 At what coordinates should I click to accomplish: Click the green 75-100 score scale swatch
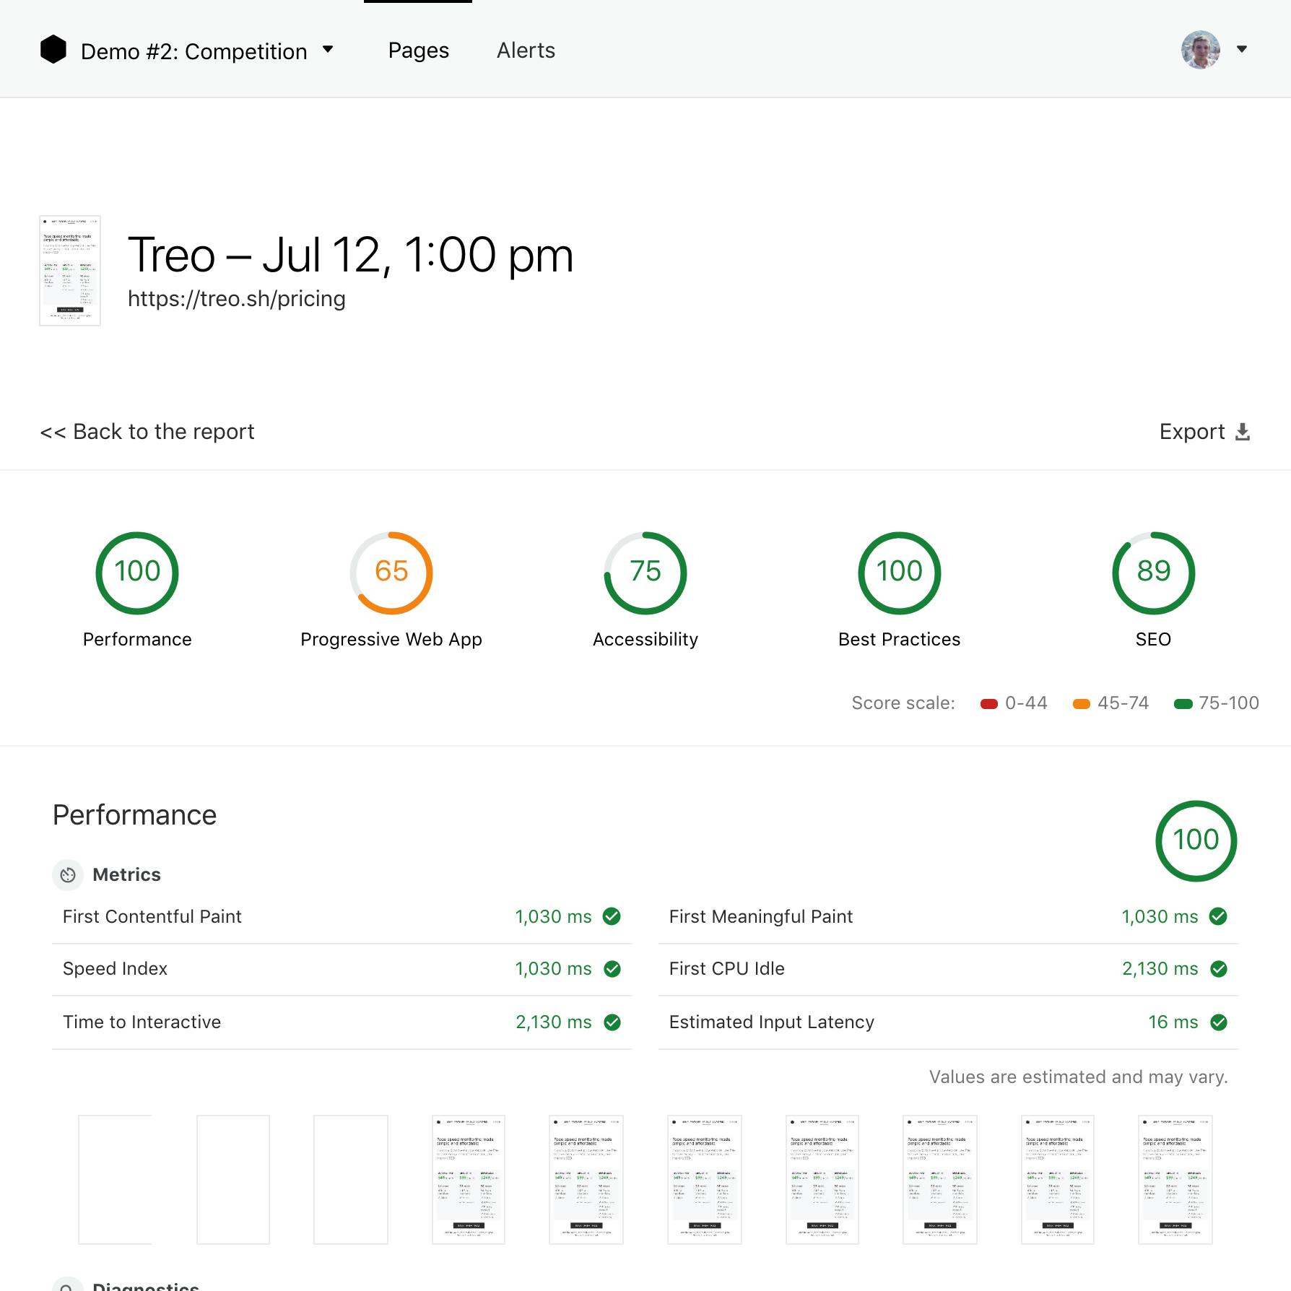point(1183,704)
